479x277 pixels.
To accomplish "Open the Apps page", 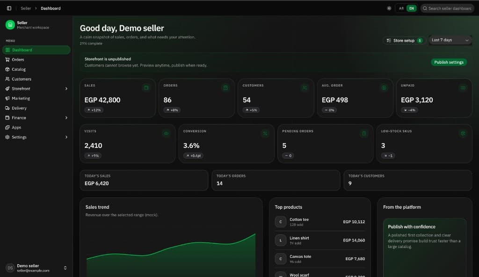I will pyautogui.click(x=36, y=127).
